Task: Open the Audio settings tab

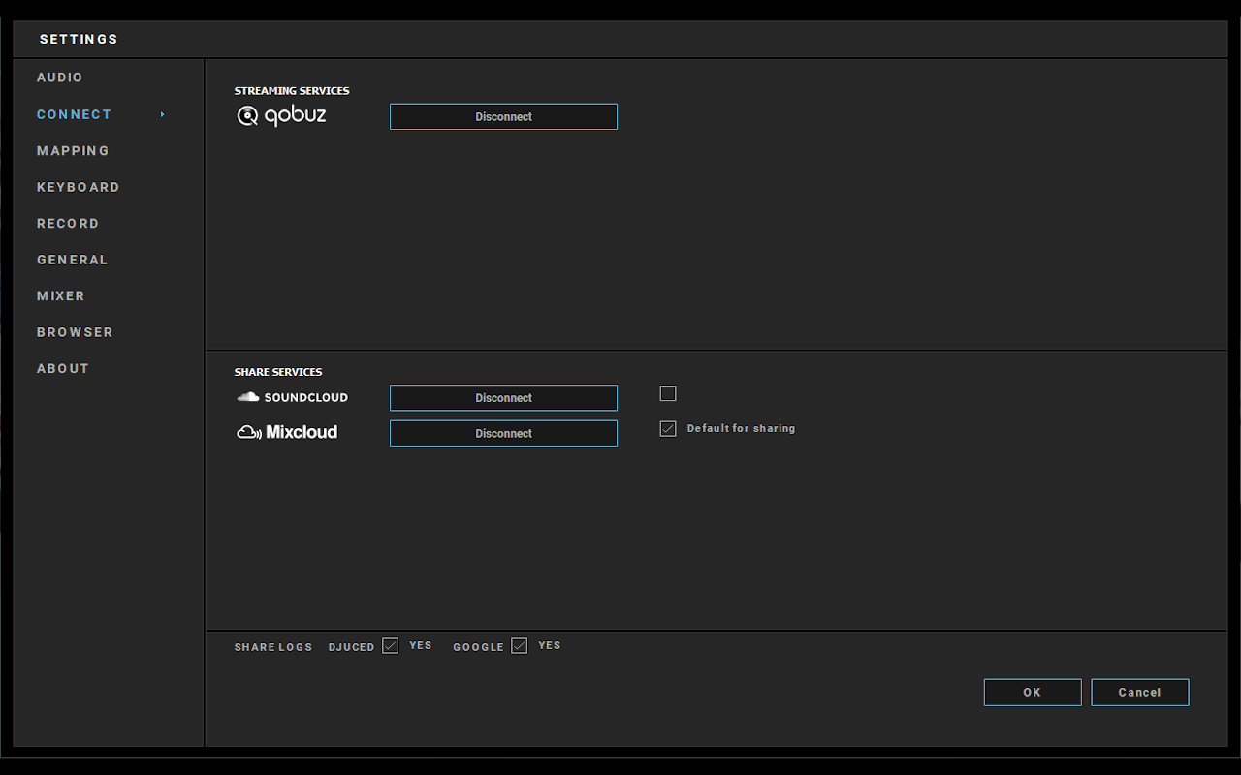Action: click(59, 77)
